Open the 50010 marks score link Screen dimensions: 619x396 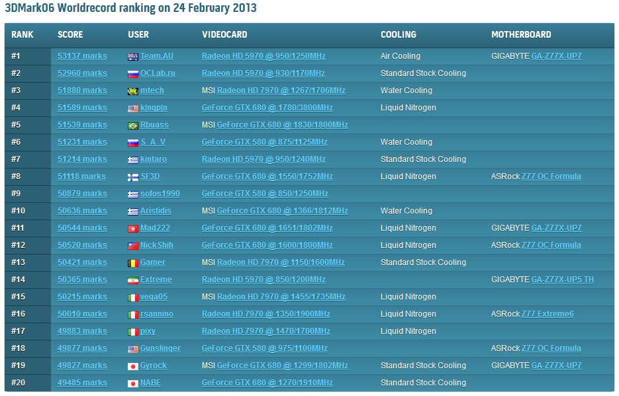pos(82,313)
